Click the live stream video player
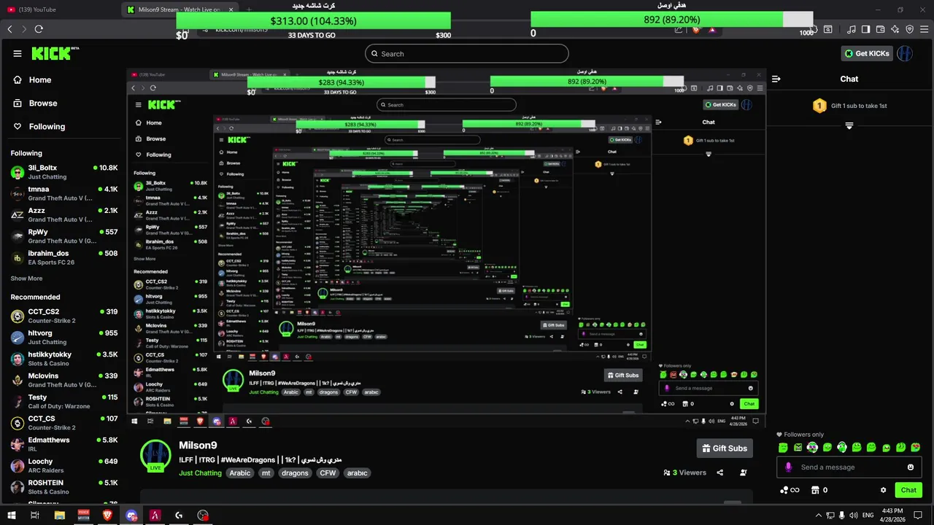The height and width of the screenshot is (525, 934). (447, 248)
